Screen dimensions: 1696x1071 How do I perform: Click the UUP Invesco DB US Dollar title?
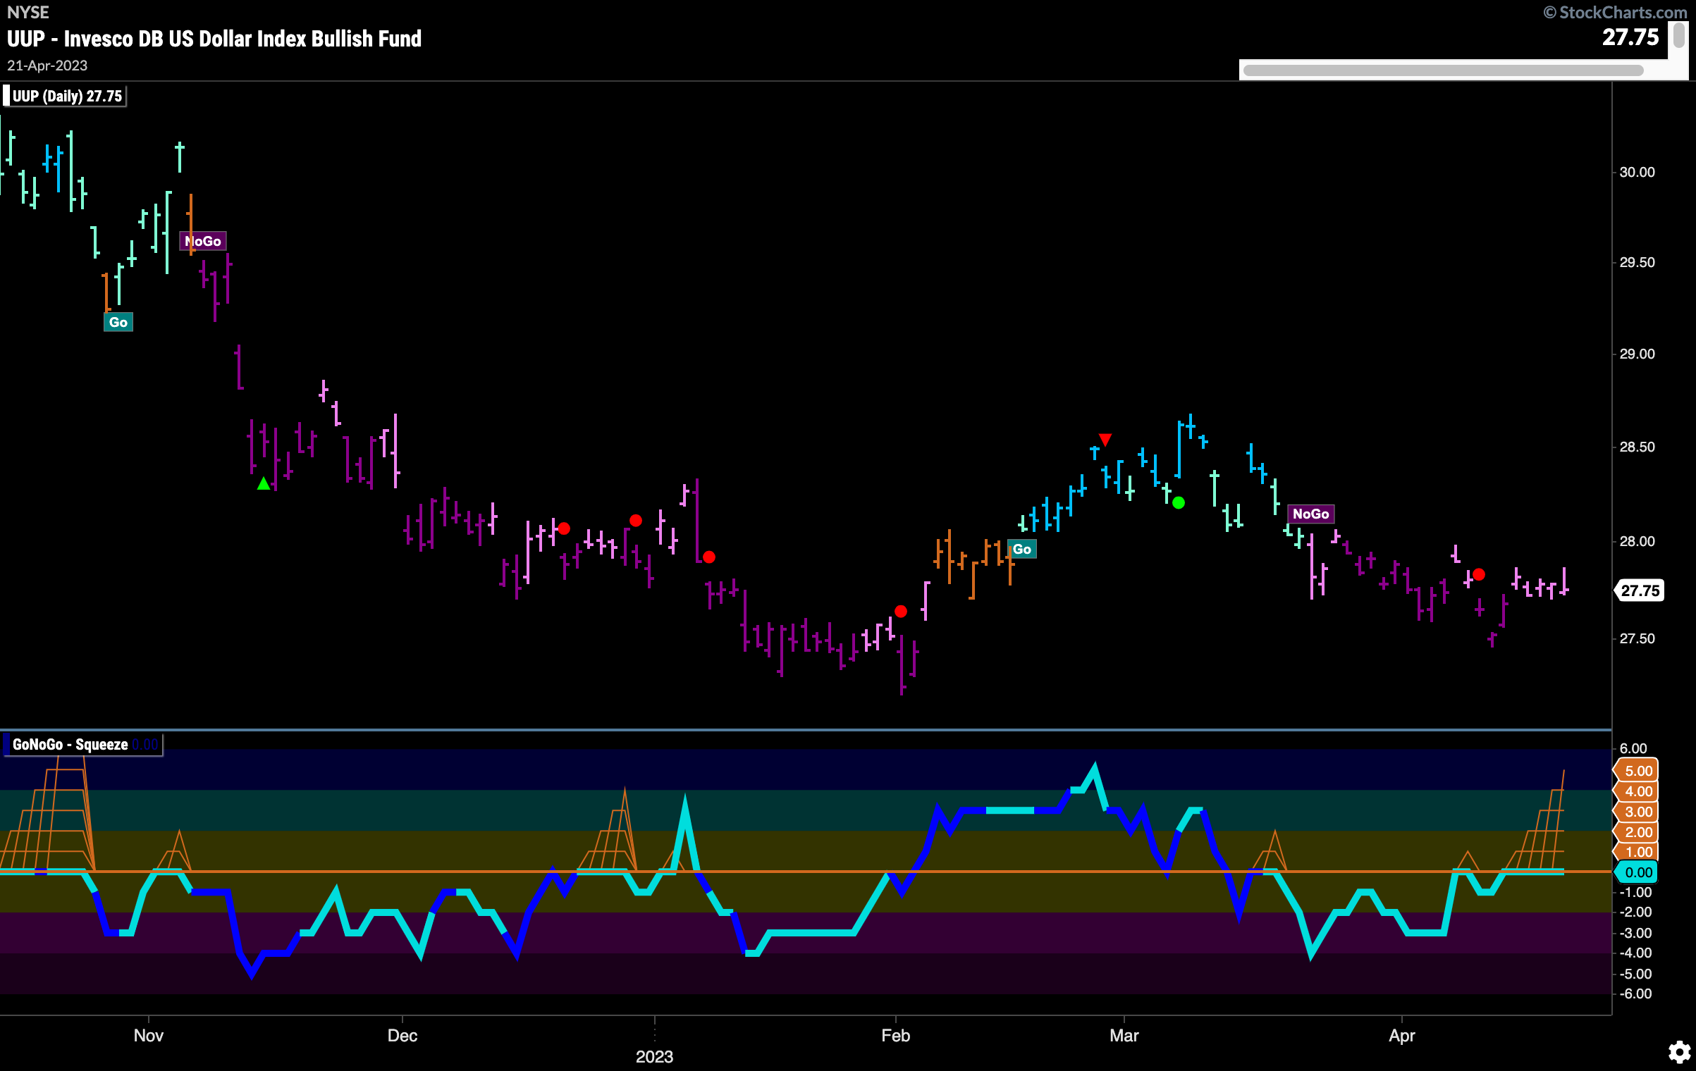point(214,39)
